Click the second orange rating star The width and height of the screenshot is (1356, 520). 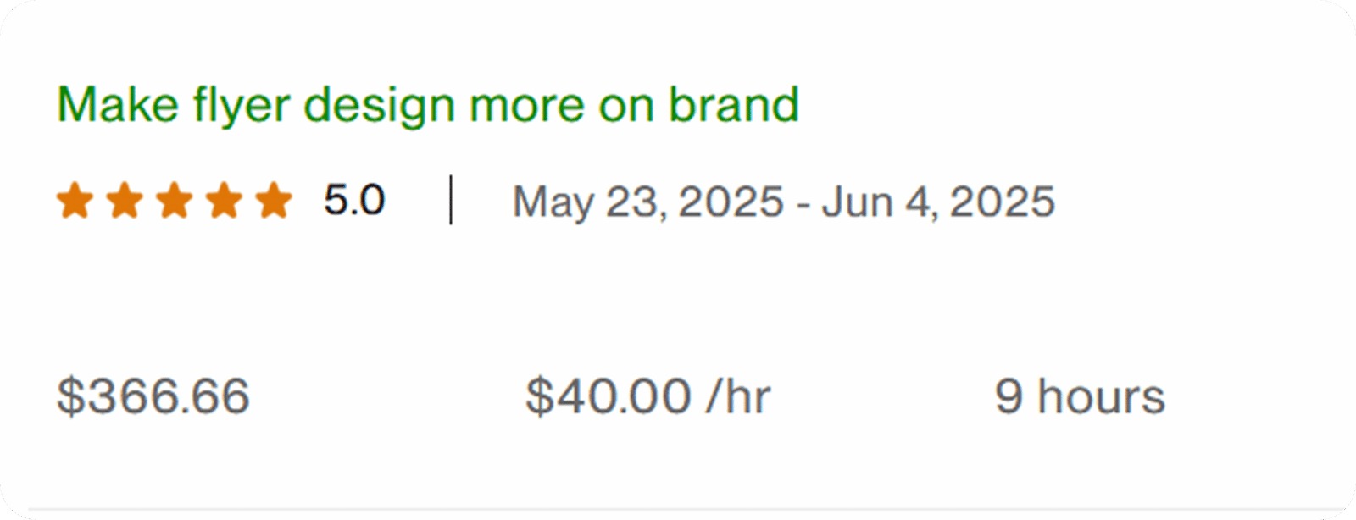(x=125, y=202)
